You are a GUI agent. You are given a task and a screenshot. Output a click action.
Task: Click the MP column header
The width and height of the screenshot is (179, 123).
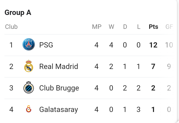[97, 27]
